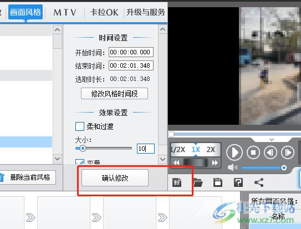
Task: Click the settings panel scroll-down arrow
Action: [x=162, y=159]
